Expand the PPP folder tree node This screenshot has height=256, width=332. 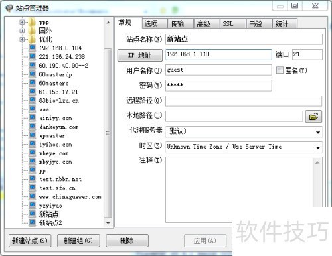tap(22, 22)
